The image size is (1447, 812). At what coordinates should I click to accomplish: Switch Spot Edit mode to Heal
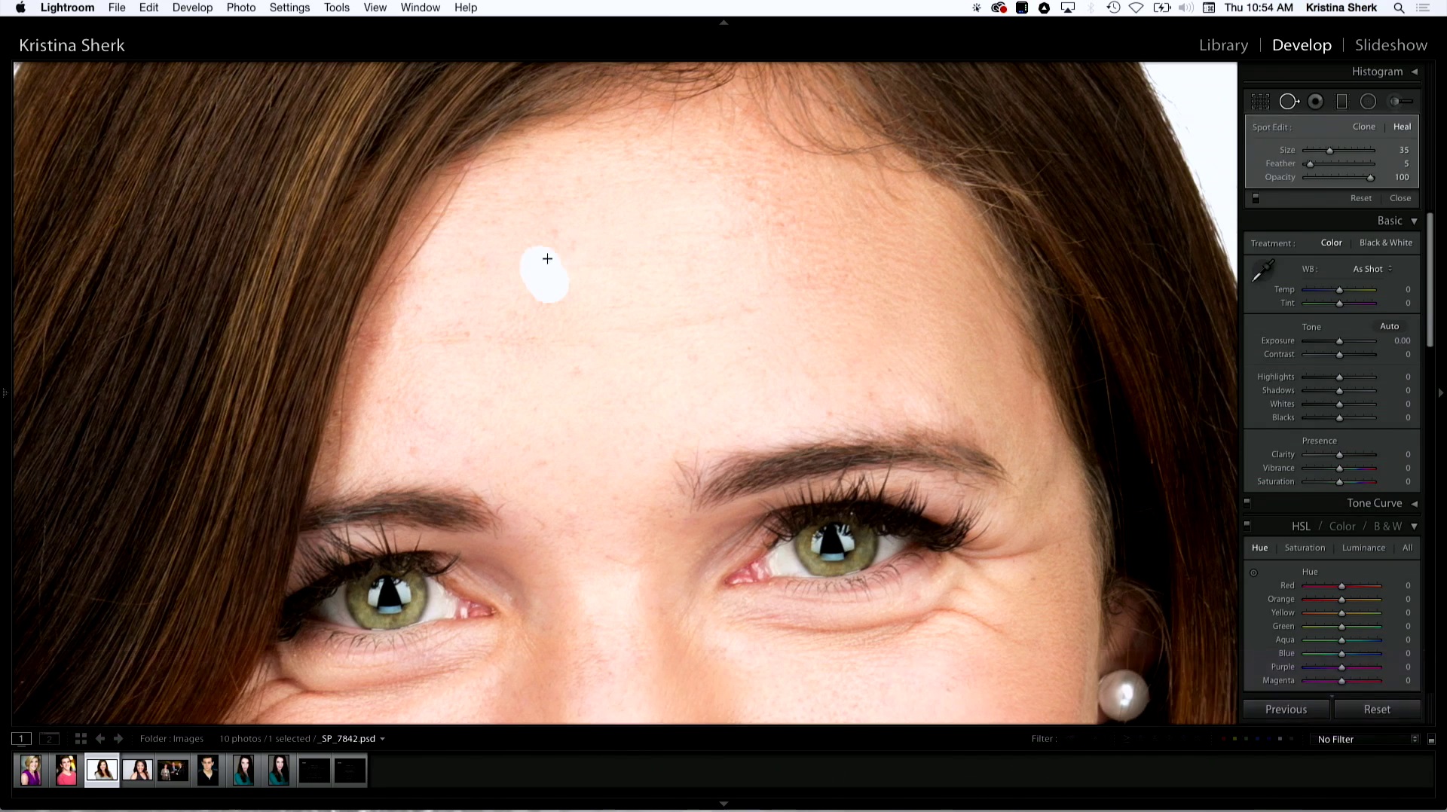pos(1402,127)
